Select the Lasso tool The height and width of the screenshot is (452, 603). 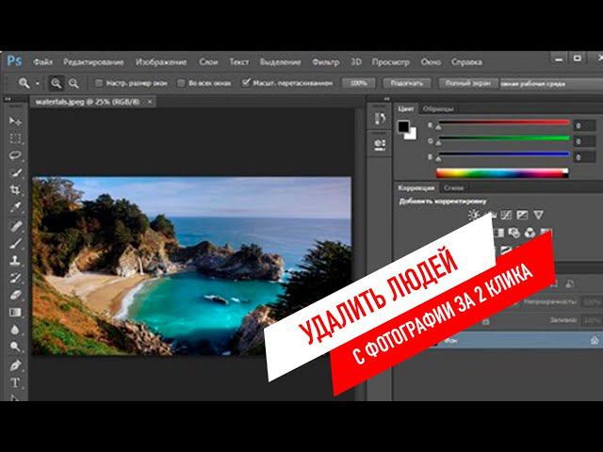[15, 155]
